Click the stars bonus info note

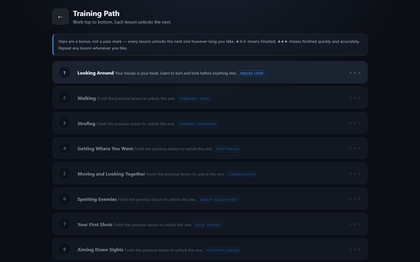210,45
